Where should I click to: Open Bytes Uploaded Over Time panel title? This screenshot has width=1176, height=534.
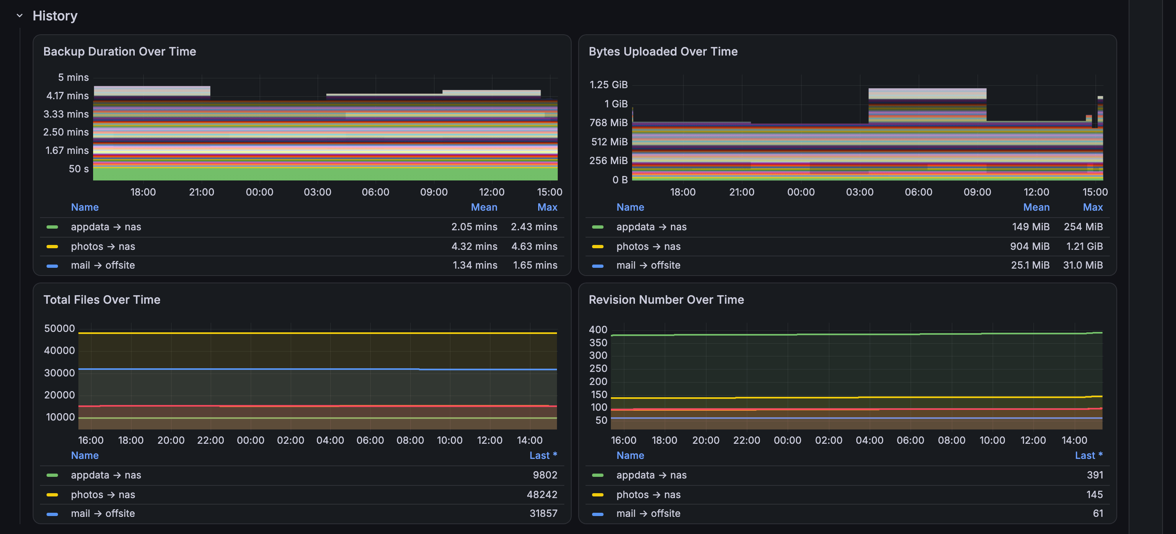(663, 51)
